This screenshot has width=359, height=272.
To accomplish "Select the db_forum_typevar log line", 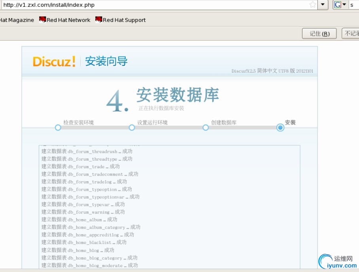I will (x=83, y=204).
